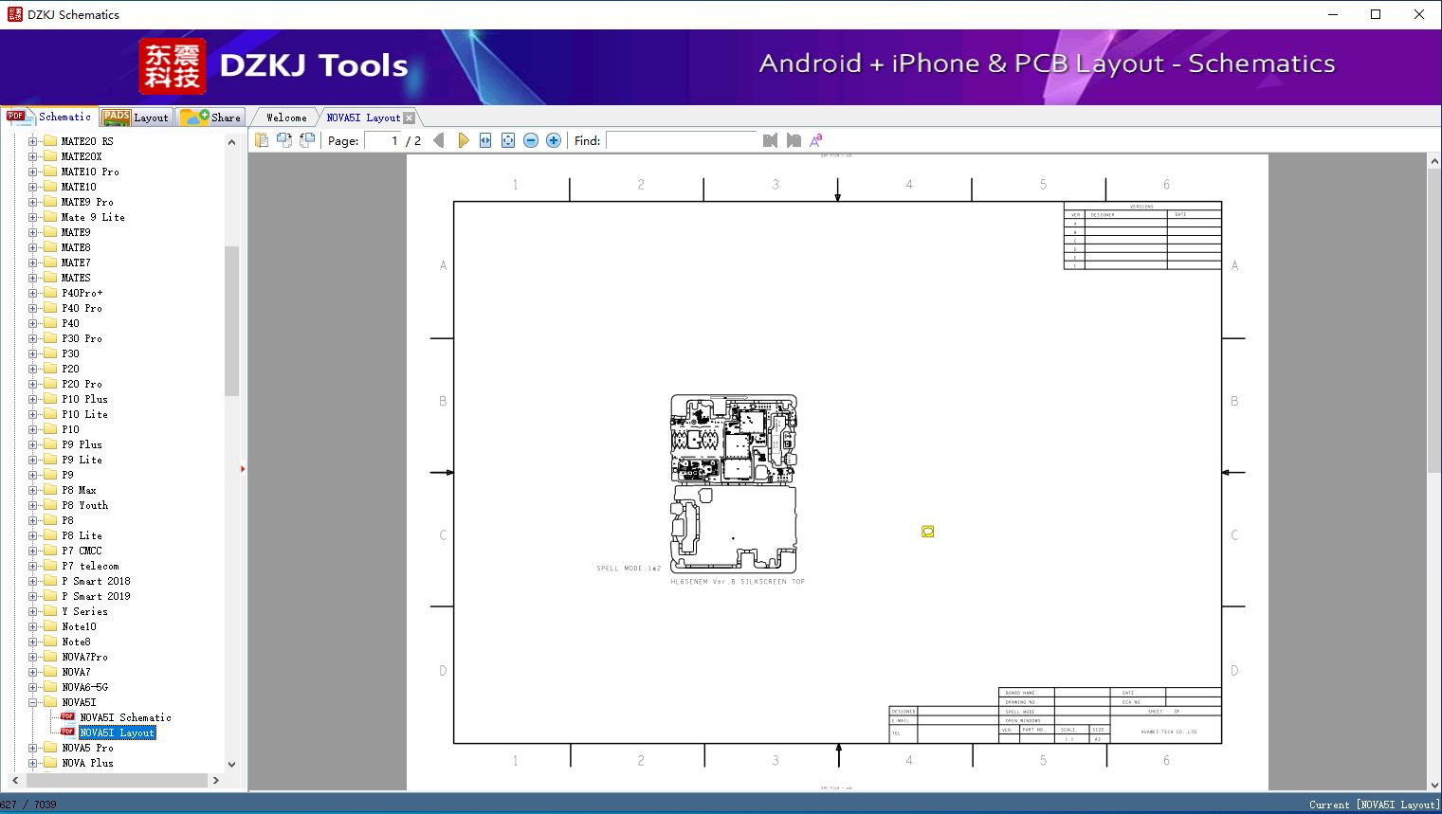Image resolution: width=1442 pixels, height=814 pixels.
Task: Switch to the PADS Layout tab
Action: pos(136,118)
